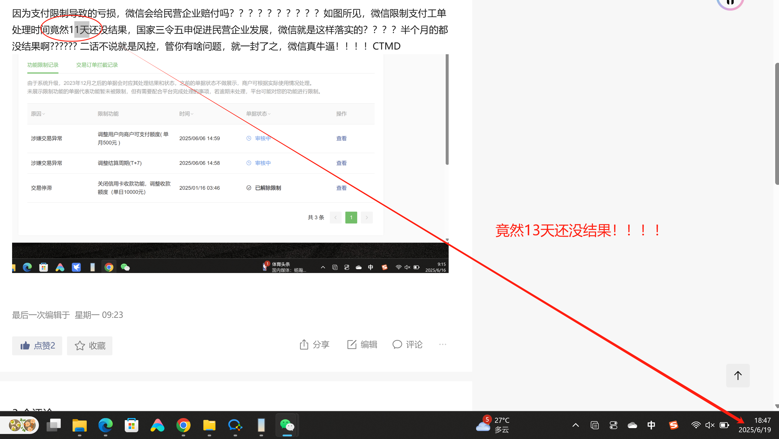The width and height of the screenshot is (779, 439).
Task: Open the 评论 comment bubble
Action: pyautogui.click(x=397, y=344)
